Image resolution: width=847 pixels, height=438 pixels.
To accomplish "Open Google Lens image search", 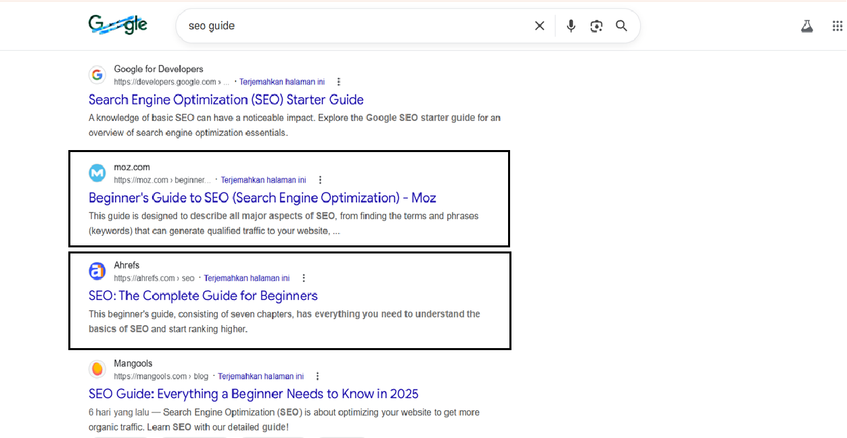I will tap(596, 26).
